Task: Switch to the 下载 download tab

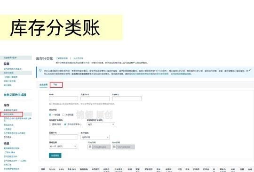Action: [x=56, y=85]
